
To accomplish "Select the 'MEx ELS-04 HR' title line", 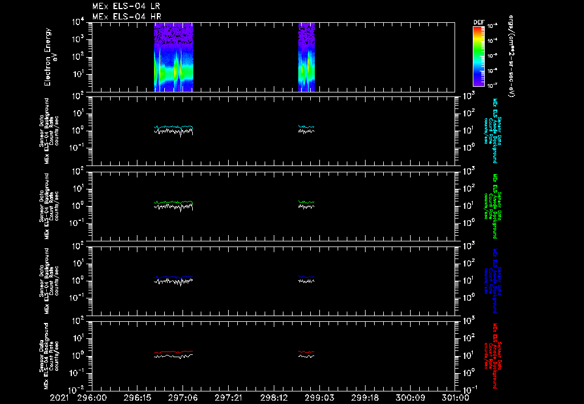I will coord(127,17).
